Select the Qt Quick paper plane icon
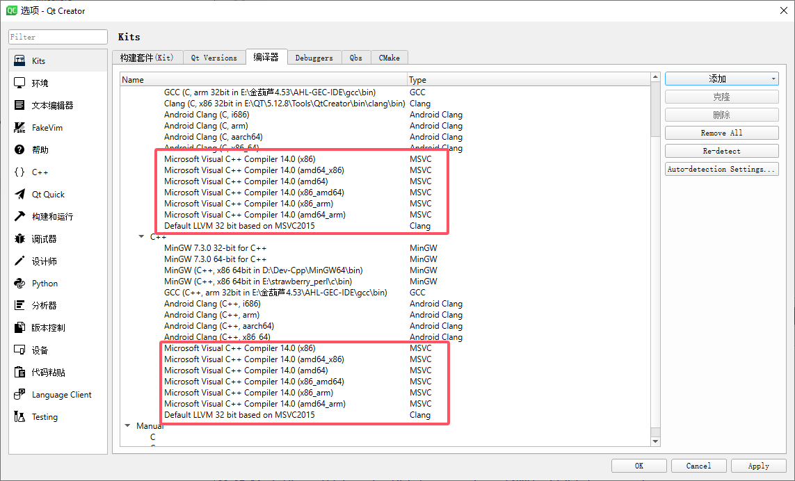Screen dimensions: 795x481 point(19,195)
